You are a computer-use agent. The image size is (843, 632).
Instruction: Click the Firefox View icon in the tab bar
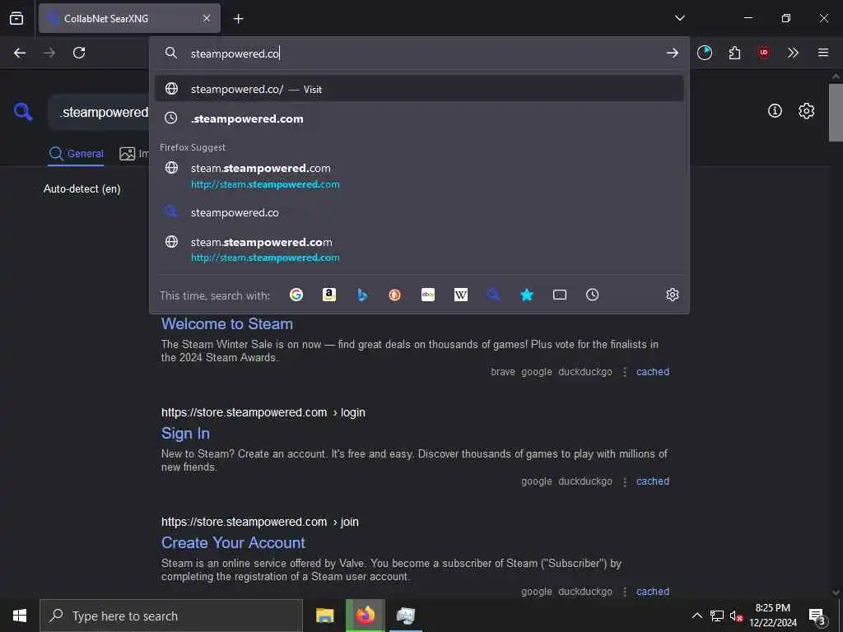16,18
